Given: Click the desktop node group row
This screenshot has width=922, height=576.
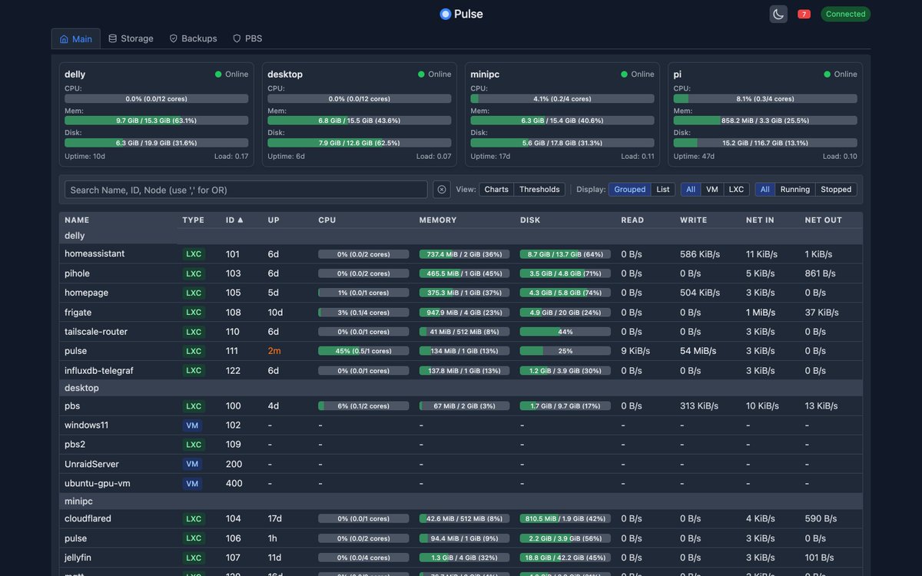Looking at the screenshot, I should 461,388.
